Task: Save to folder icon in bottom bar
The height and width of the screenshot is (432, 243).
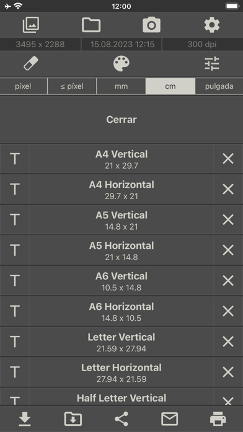Action: (73, 419)
